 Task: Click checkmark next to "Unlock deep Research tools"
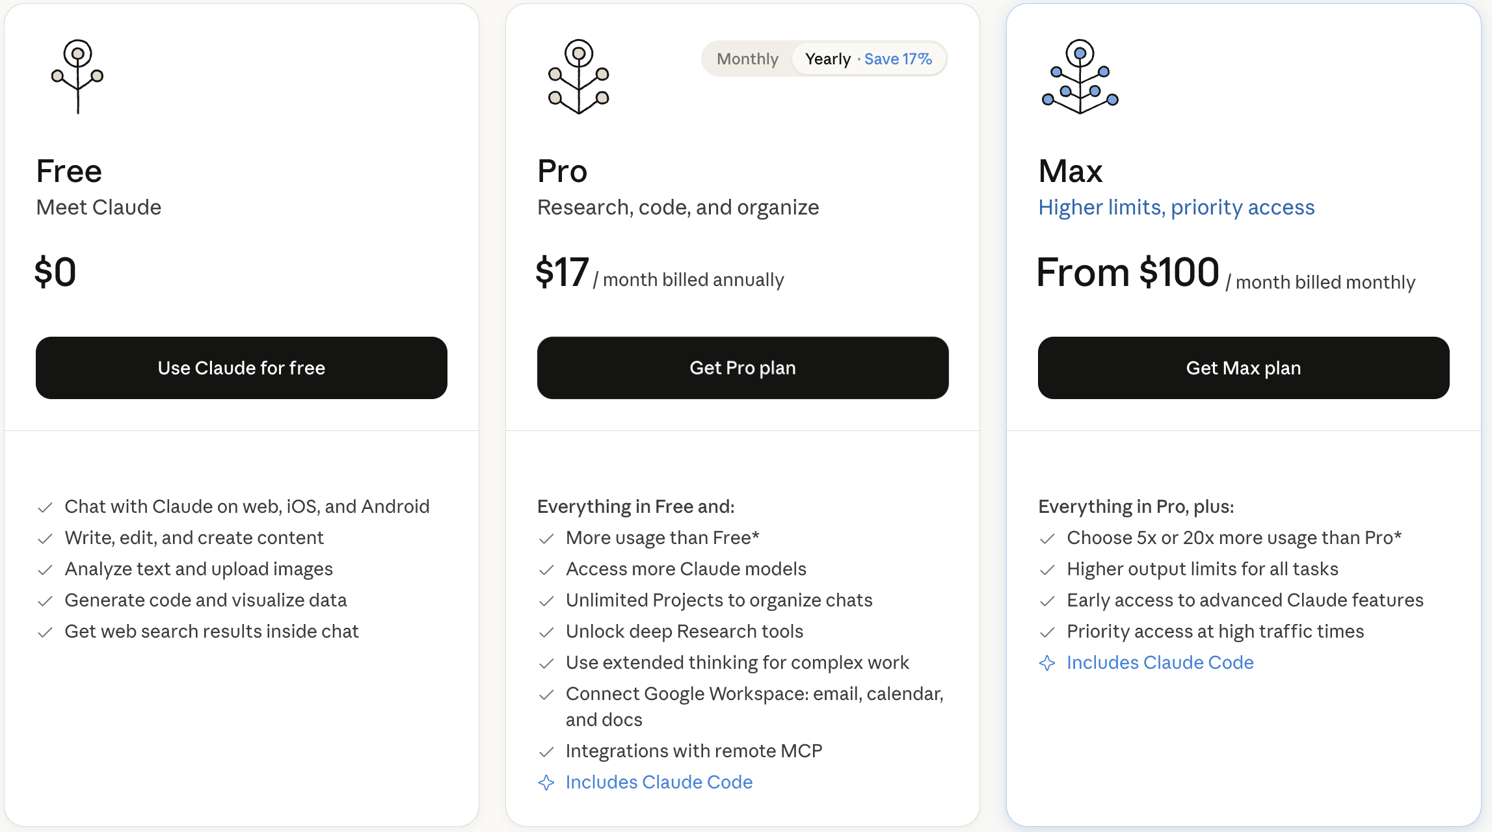click(x=546, y=632)
